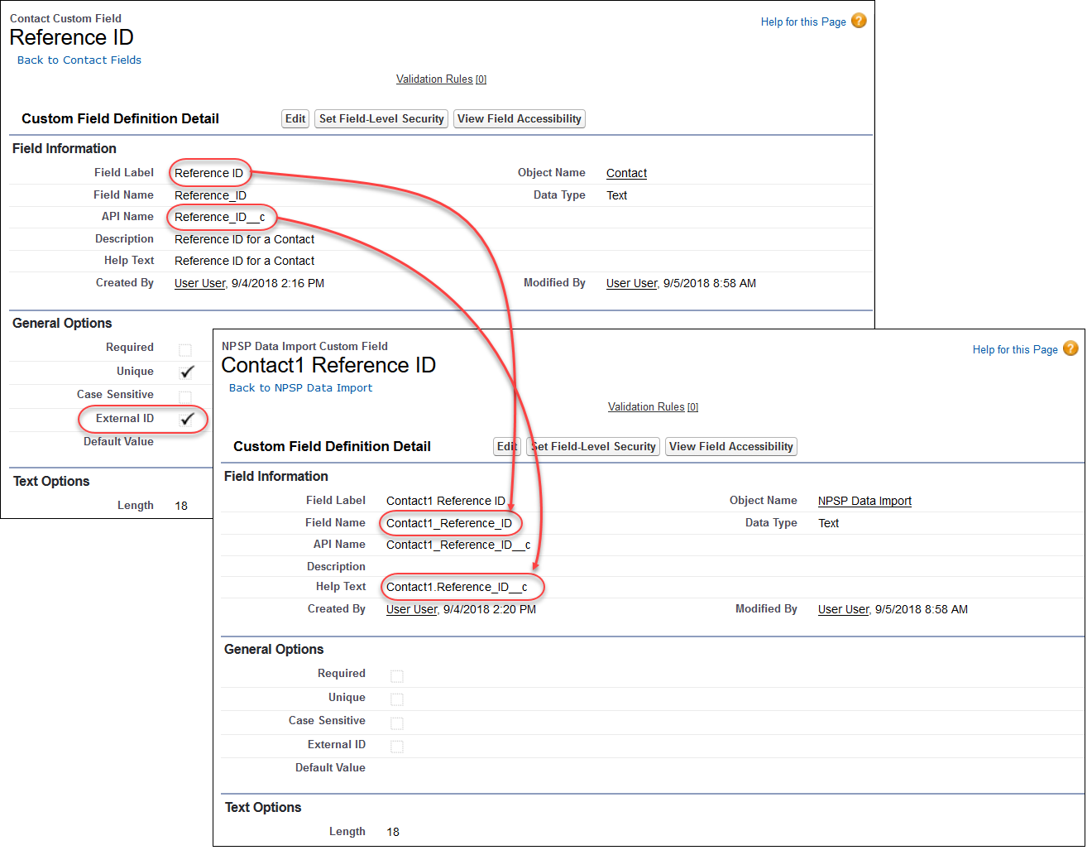This screenshot has height=855, width=1092.
Task: Click View Field Accessibility in Contact1 window
Action: 731,447
